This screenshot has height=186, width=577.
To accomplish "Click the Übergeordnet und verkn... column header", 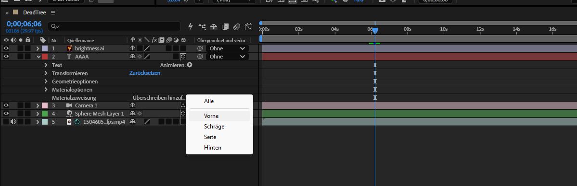I will pyautogui.click(x=223, y=40).
